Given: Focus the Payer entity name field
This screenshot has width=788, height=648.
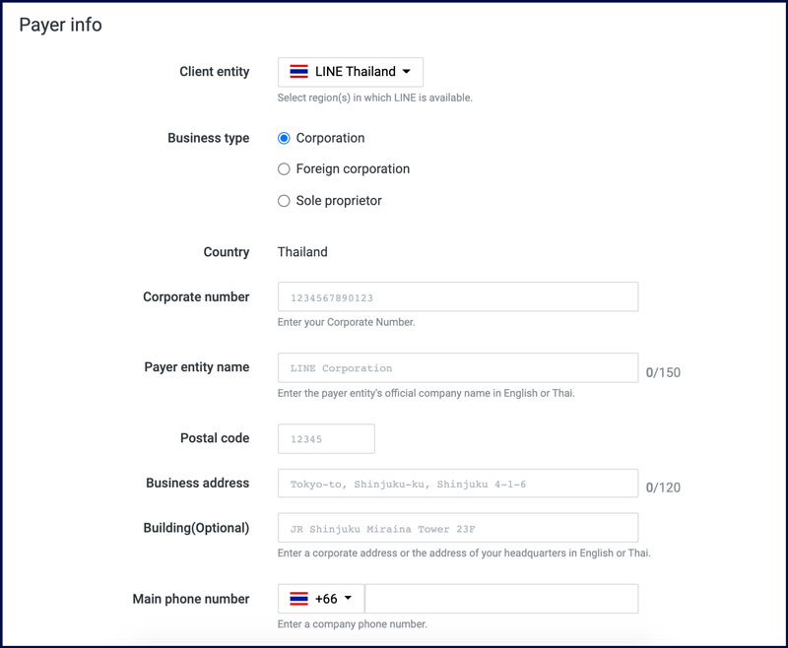Looking at the screenshot, I should tap(458, 367).
